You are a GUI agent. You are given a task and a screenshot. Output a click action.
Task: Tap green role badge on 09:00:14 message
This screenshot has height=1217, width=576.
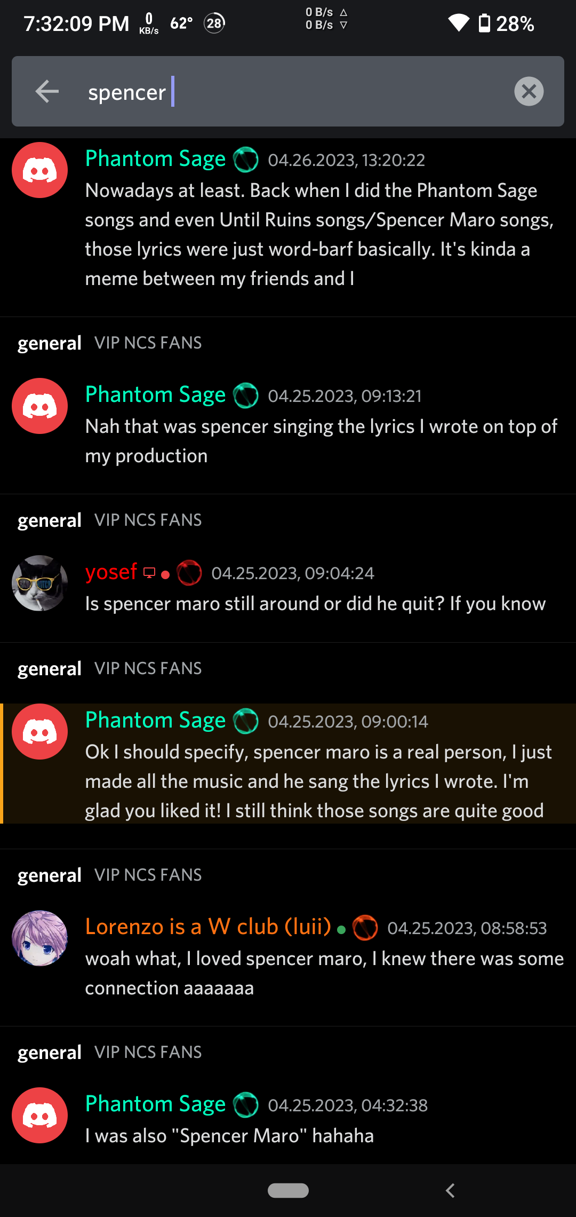246,721
